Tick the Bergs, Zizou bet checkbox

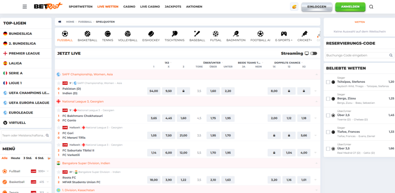click(x=328, y=99)
